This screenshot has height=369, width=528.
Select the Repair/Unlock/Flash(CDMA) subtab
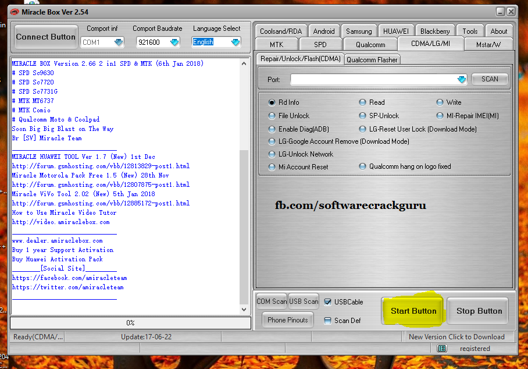(301, 59)
